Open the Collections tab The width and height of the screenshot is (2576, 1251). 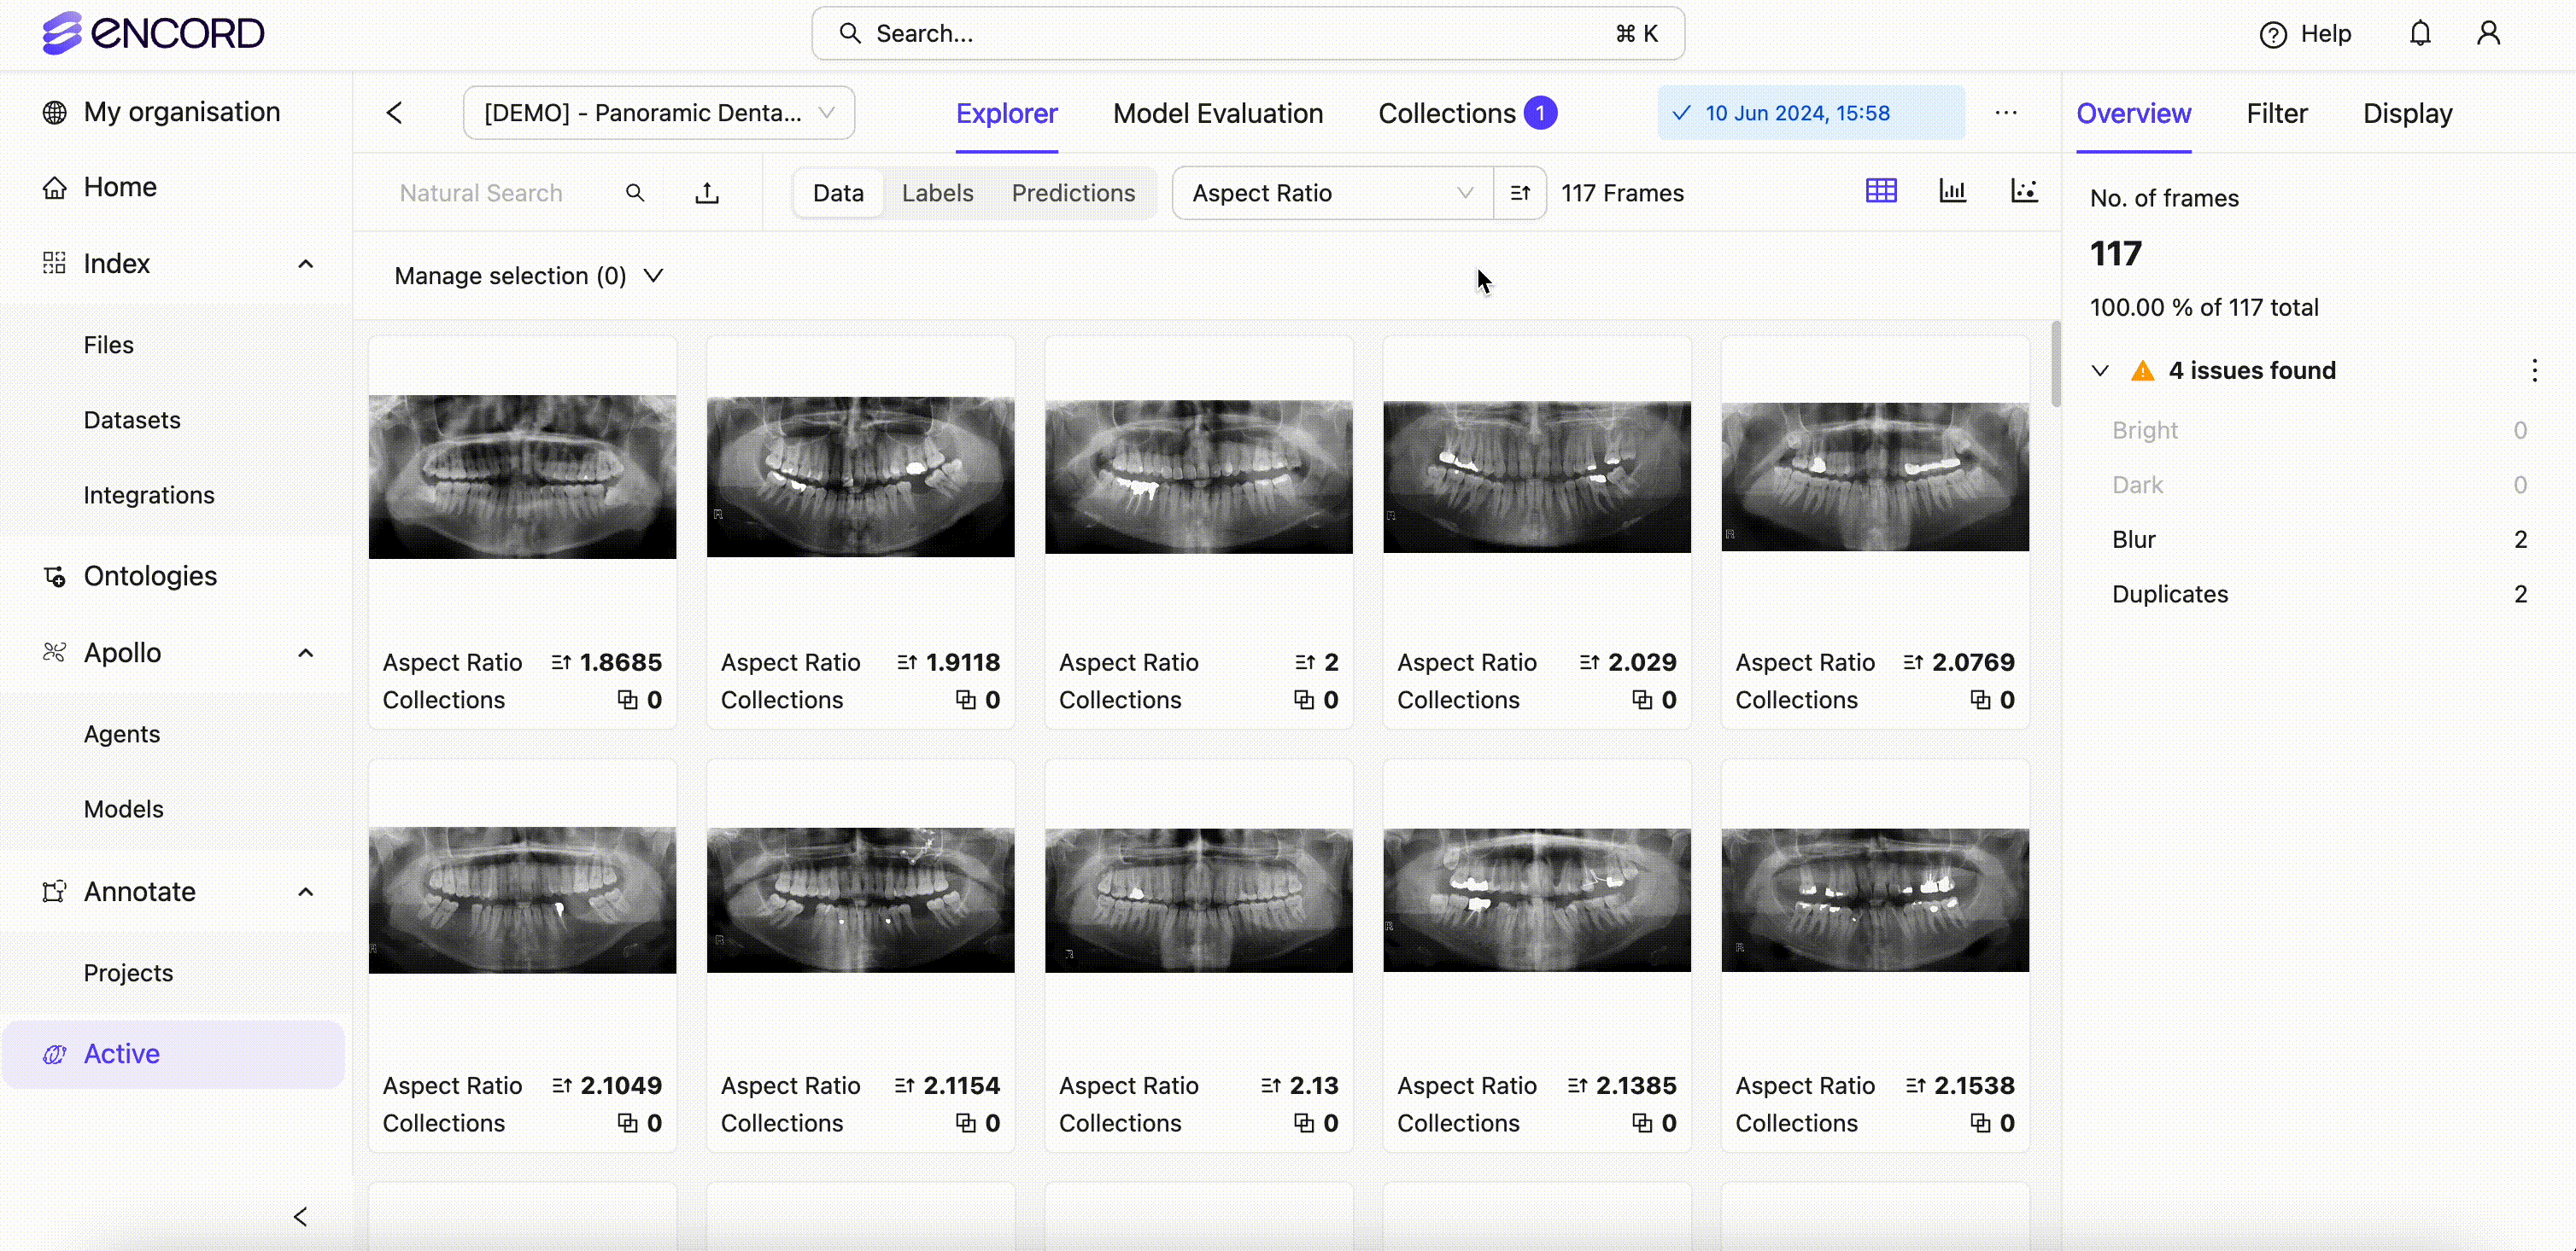(1446, 113)
